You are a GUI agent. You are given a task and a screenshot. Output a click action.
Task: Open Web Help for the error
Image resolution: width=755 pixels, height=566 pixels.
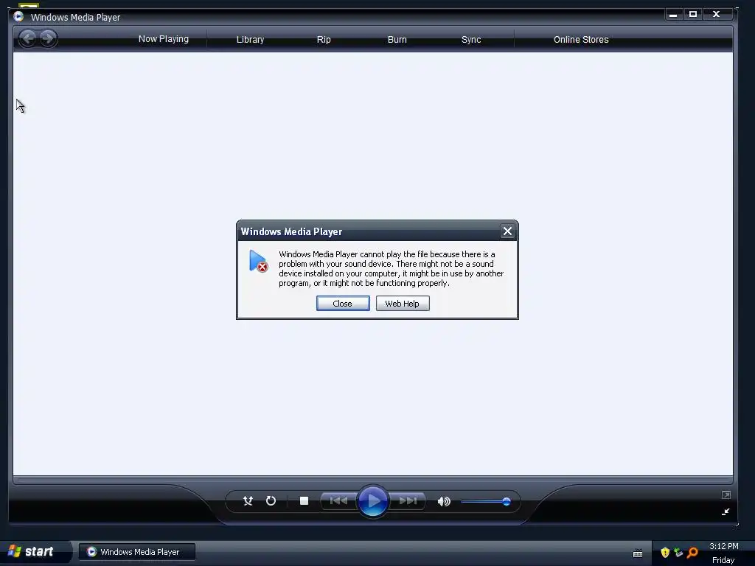coord(403,303)
